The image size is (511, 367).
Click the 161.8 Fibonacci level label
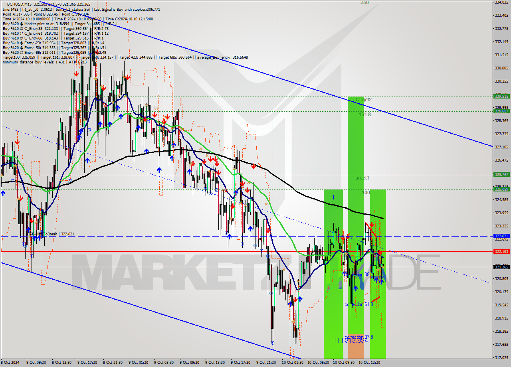[365, 114]
